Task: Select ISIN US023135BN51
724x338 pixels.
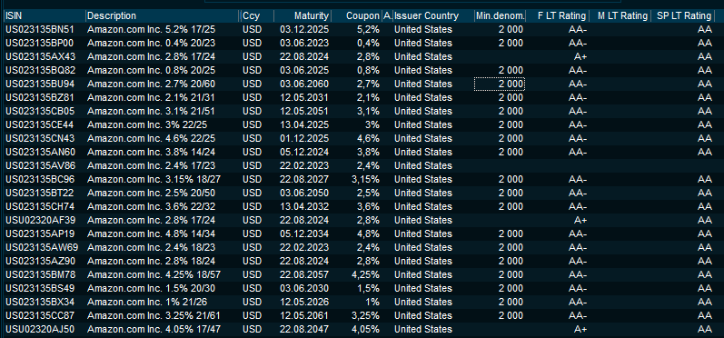Action: (40, 30)
